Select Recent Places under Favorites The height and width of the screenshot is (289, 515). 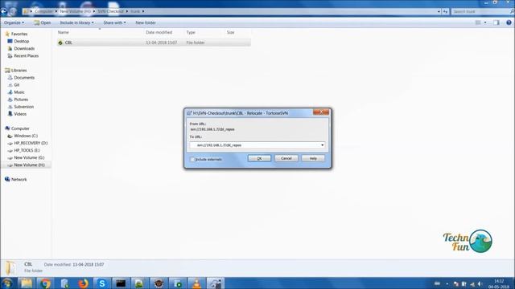[x=26, y=55]
